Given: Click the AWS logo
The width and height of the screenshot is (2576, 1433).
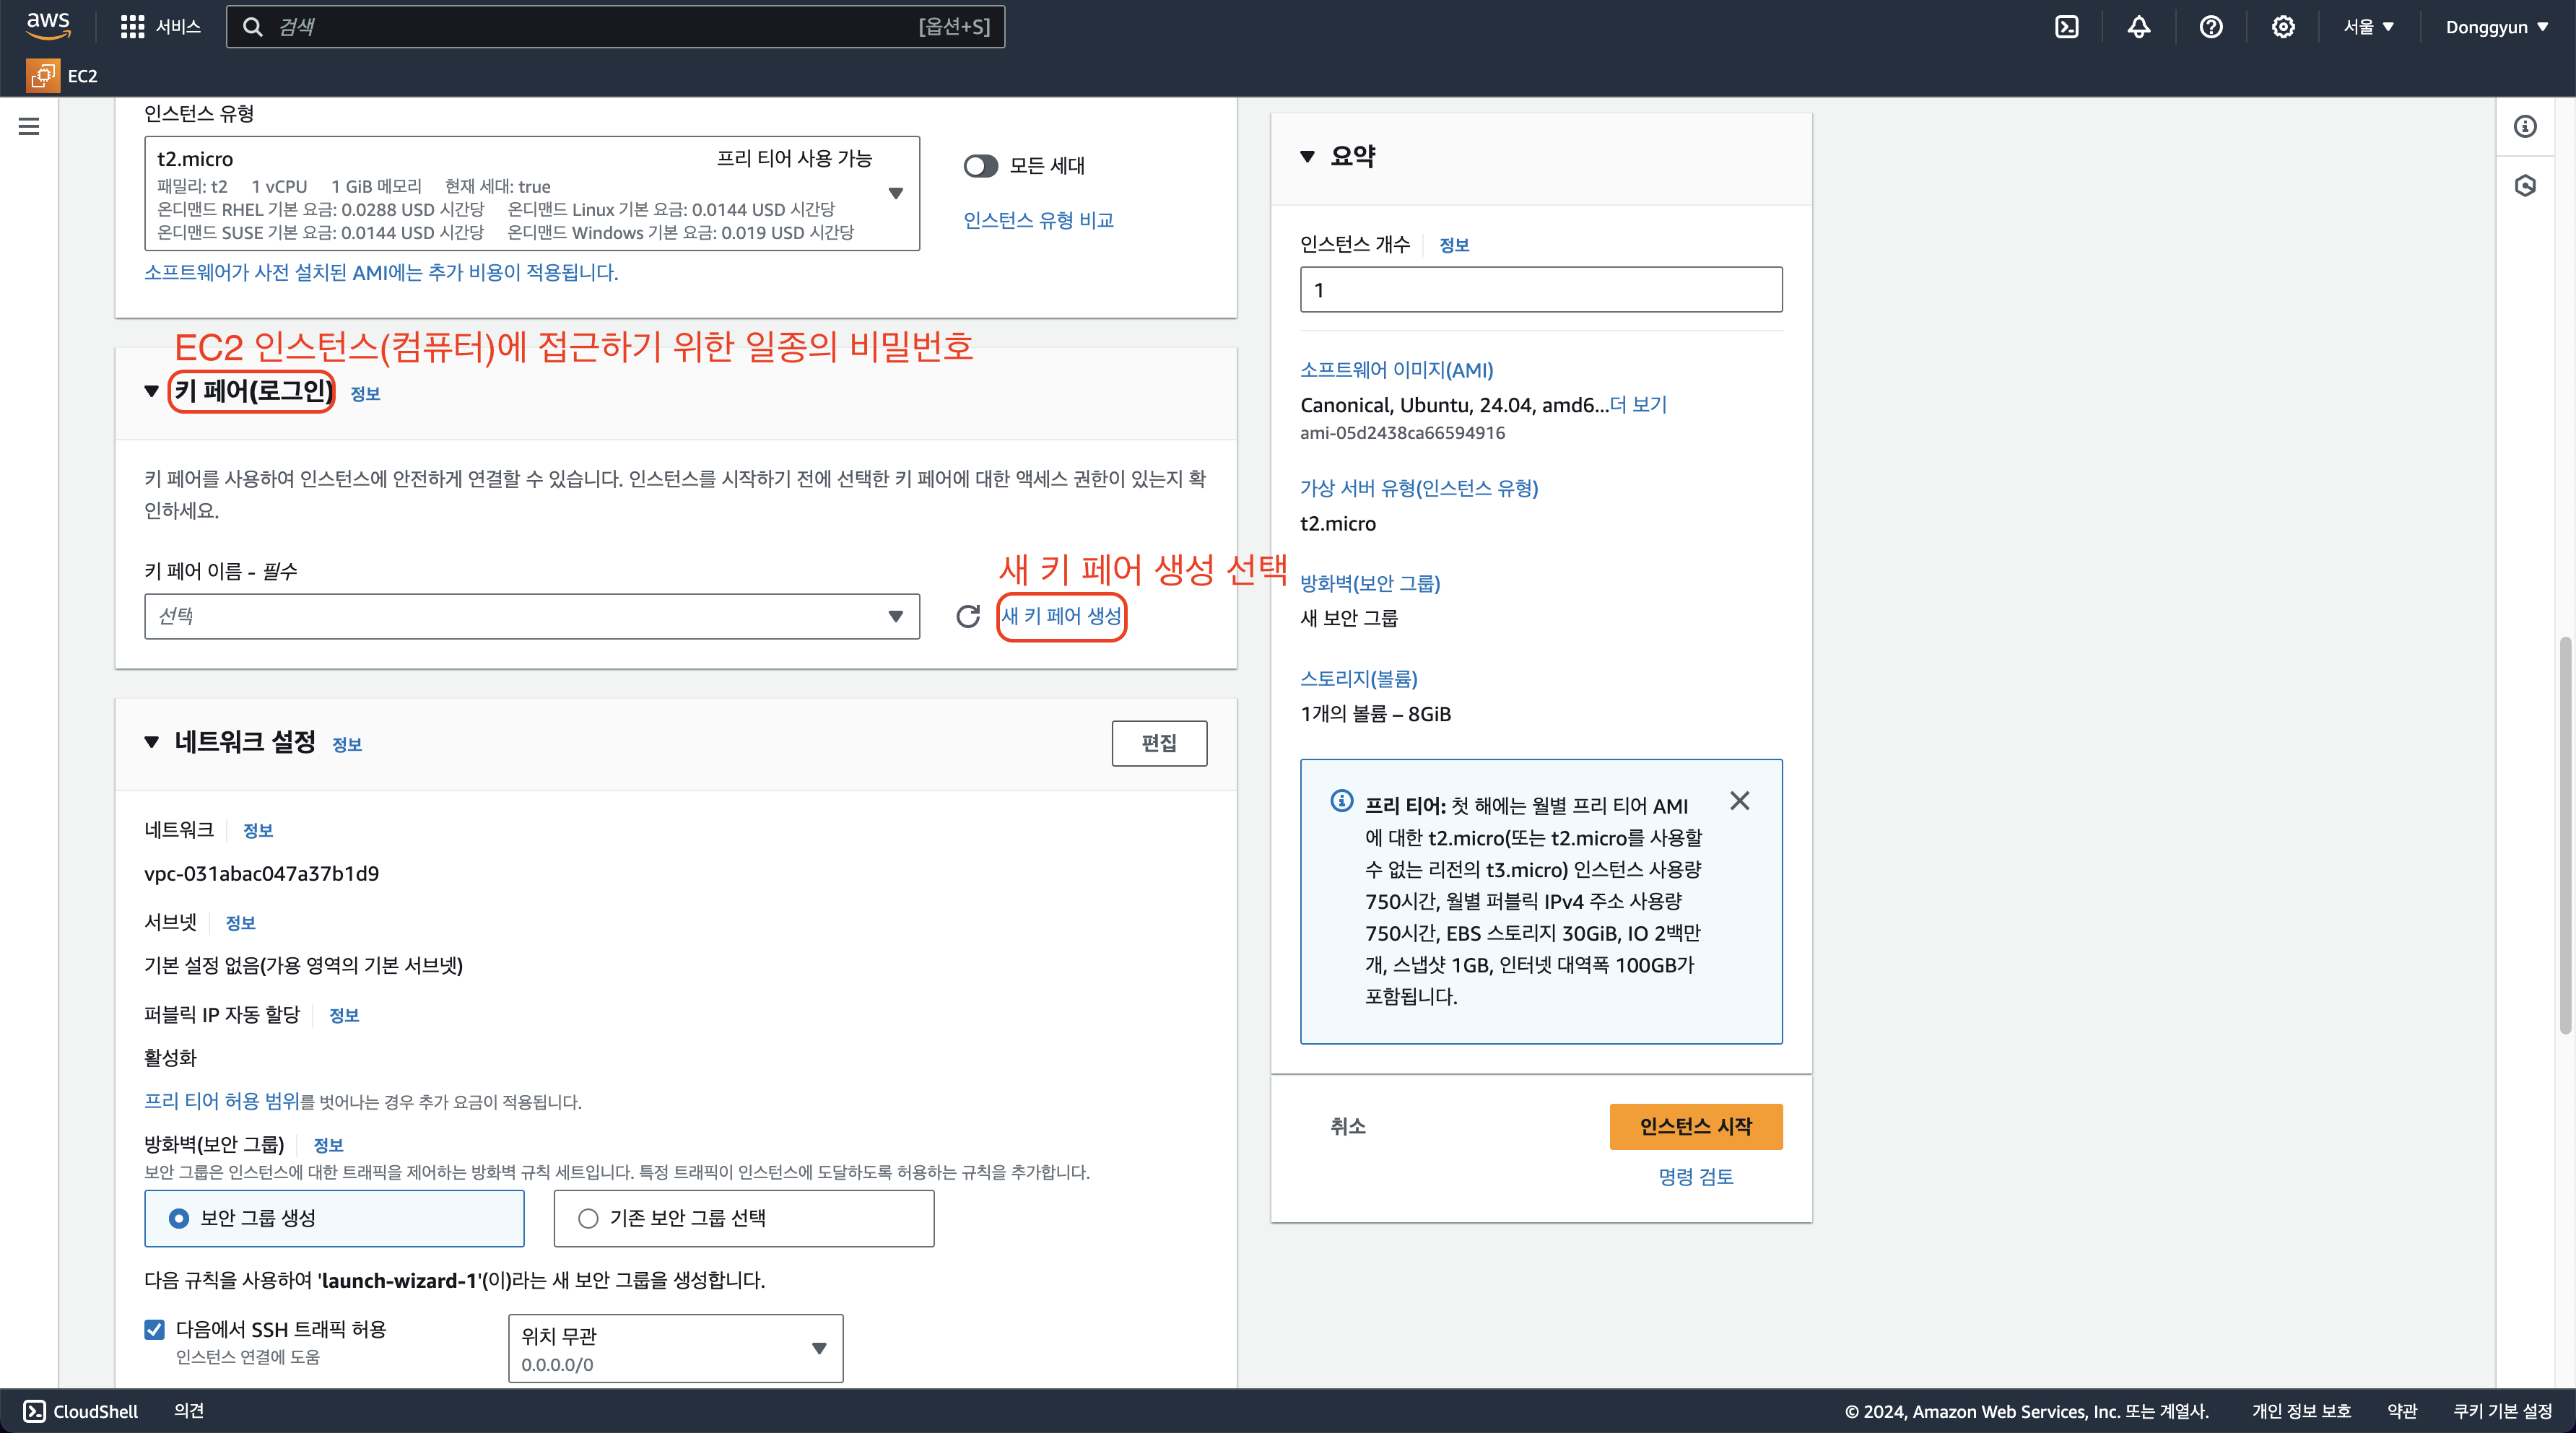Looking at the screenshot, I should point(48,25).
